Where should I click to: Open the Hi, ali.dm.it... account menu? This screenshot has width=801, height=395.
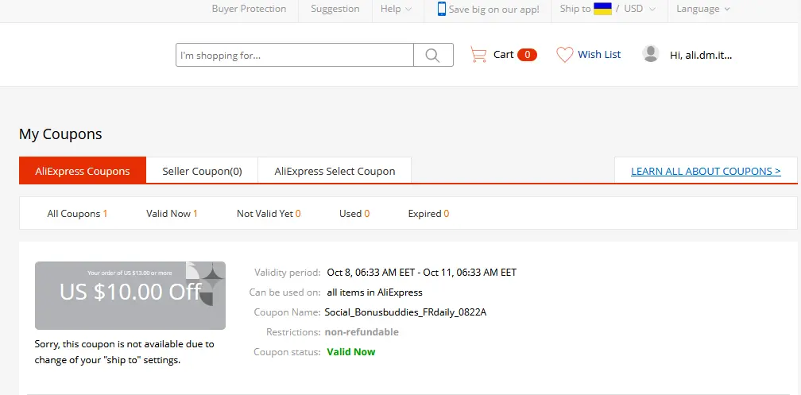tap(701, 55)
